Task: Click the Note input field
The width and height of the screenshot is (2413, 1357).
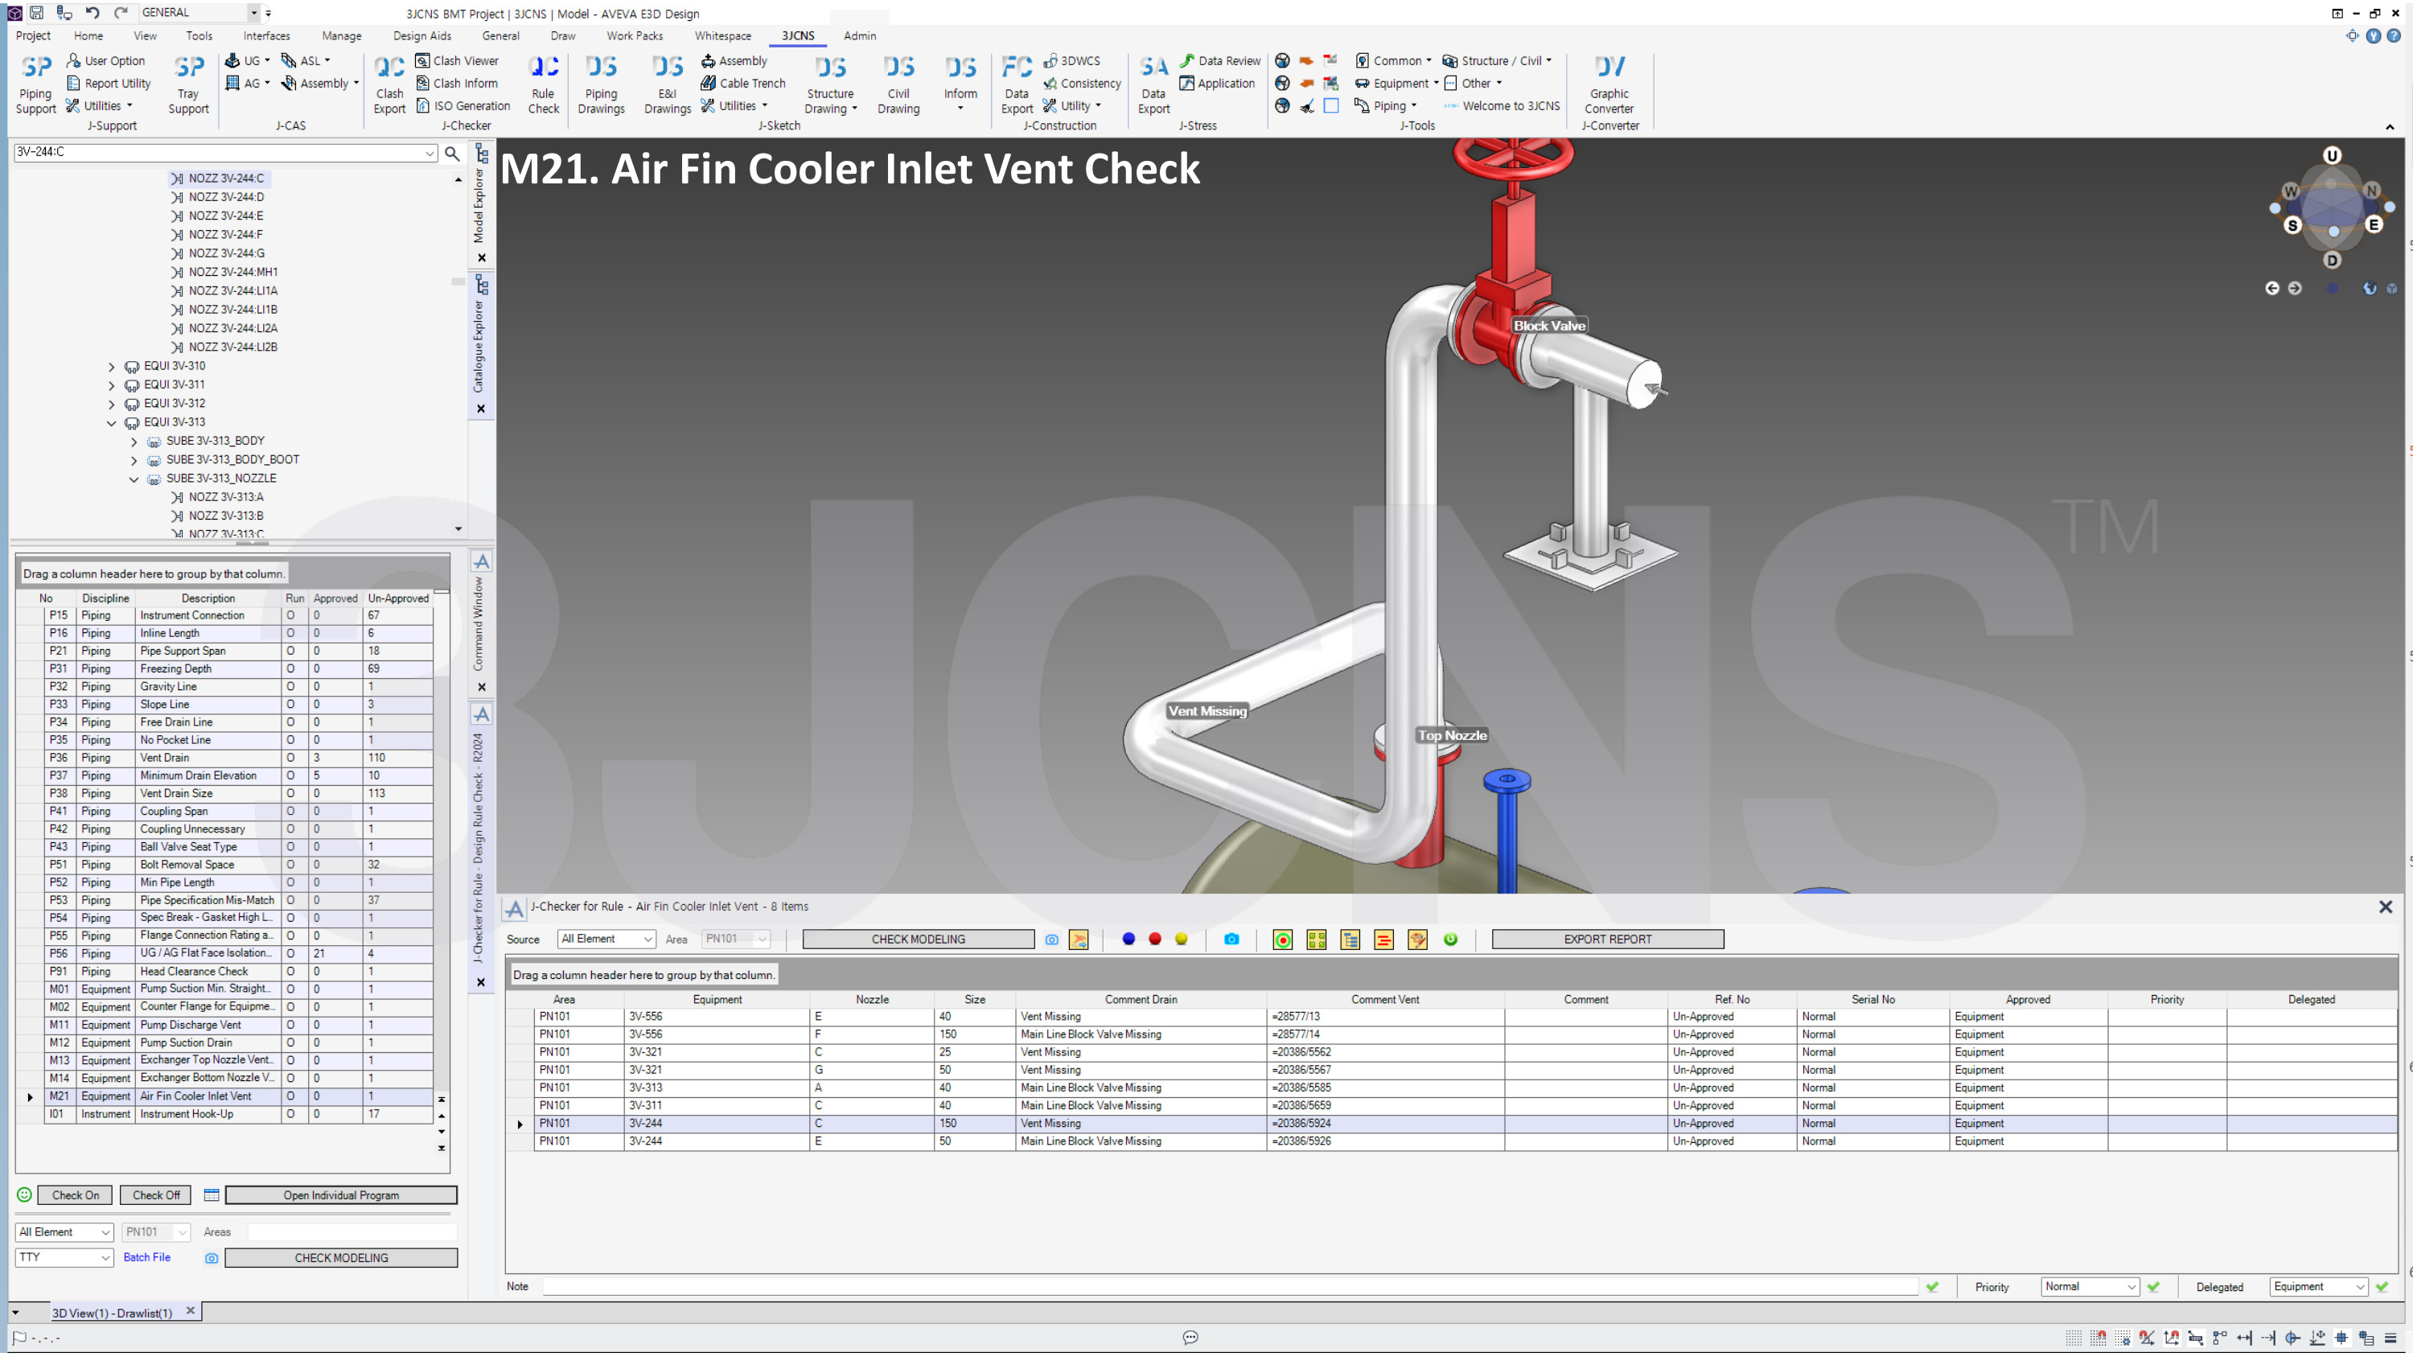Action: 1230,1287
